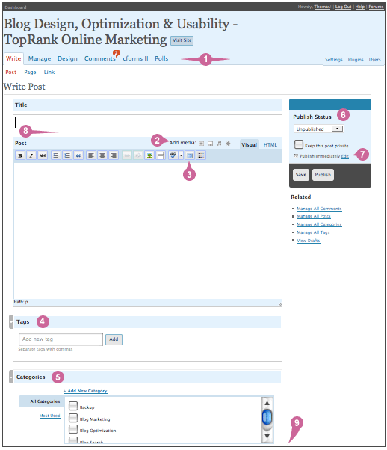The image size is (387, 450).
Task: Collapse the Tags panel
Action: point(11,321)
